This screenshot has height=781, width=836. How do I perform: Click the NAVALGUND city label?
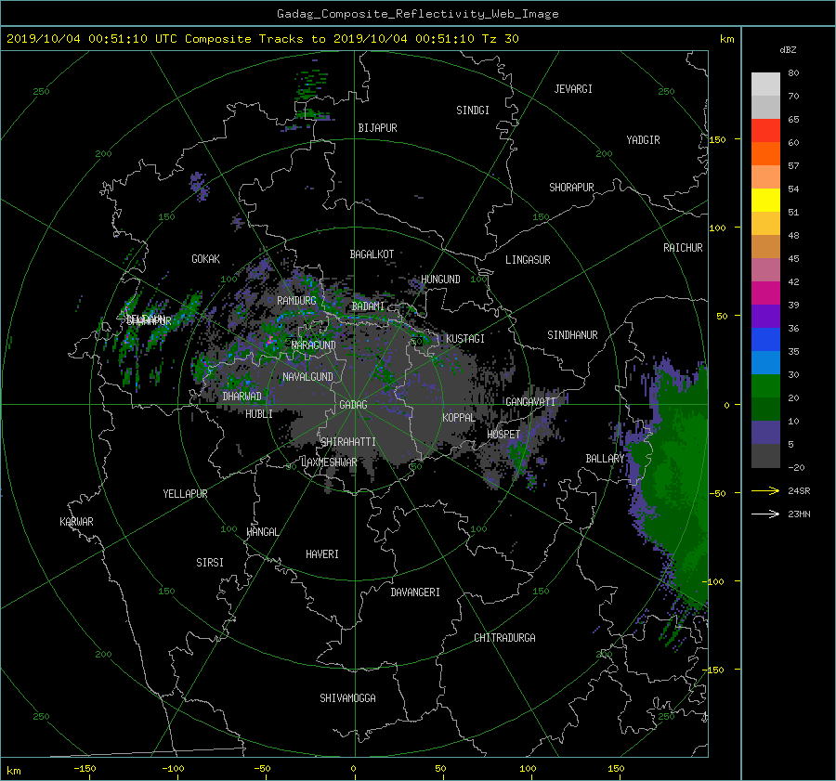307,376
